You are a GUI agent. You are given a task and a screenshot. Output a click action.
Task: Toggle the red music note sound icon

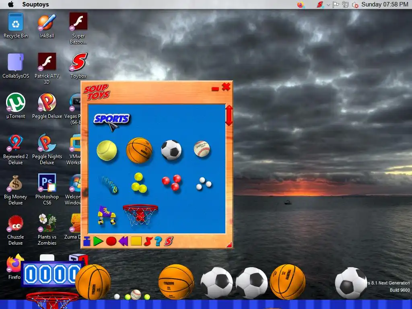click(x=148, y=241)
